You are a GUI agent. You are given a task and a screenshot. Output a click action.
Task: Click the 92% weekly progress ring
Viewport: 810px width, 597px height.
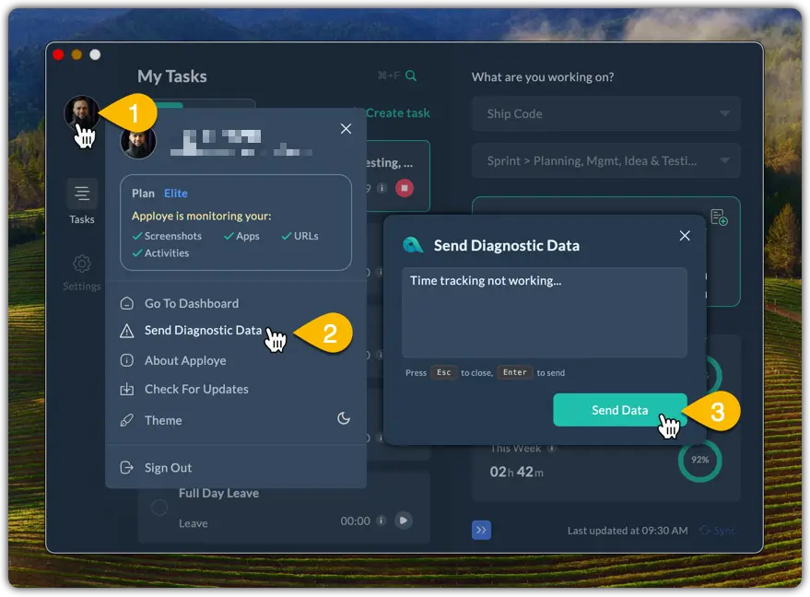point(699,459)
